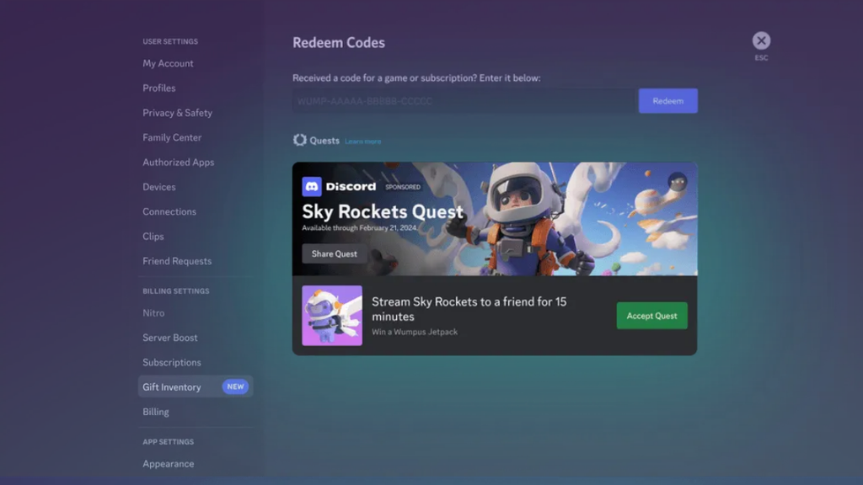Click 'Available through February 21, 2024' text
Image resolution: width=863 pixels, height=485 pixels.
coord(359,227)
